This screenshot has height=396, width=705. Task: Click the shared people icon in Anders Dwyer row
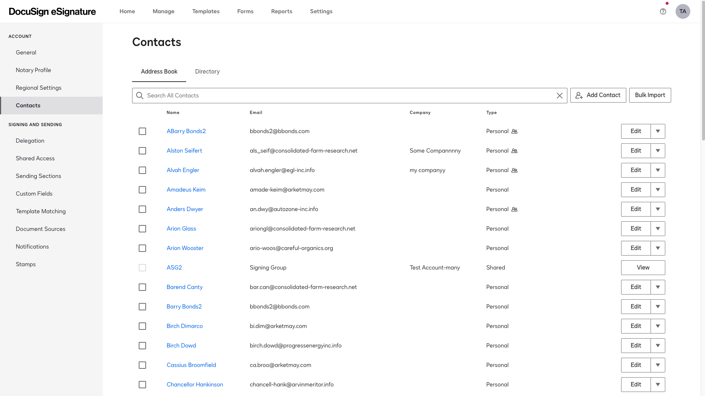coord(514,209)
